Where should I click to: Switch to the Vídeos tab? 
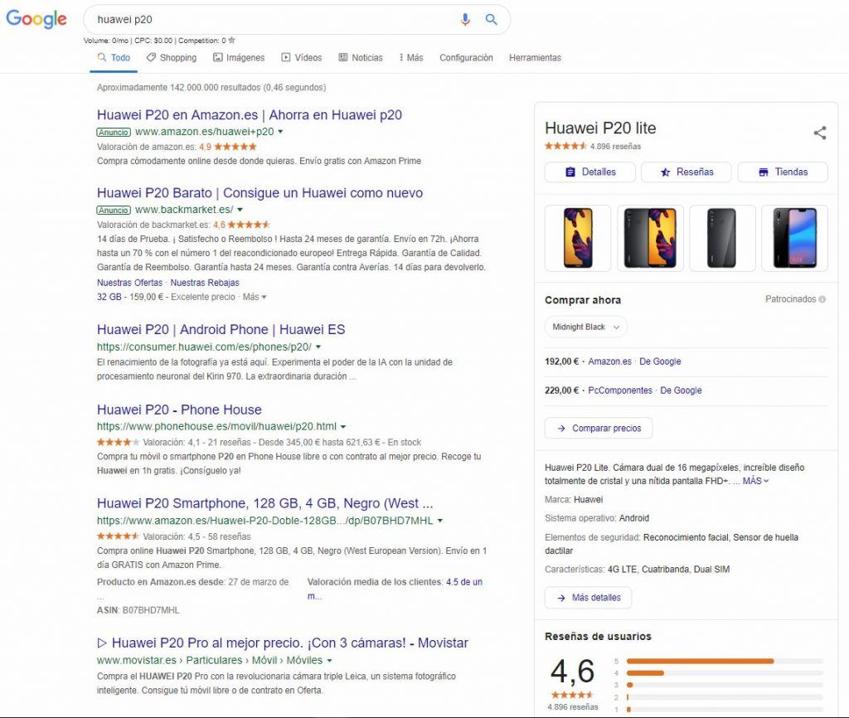tap(302, 58)
